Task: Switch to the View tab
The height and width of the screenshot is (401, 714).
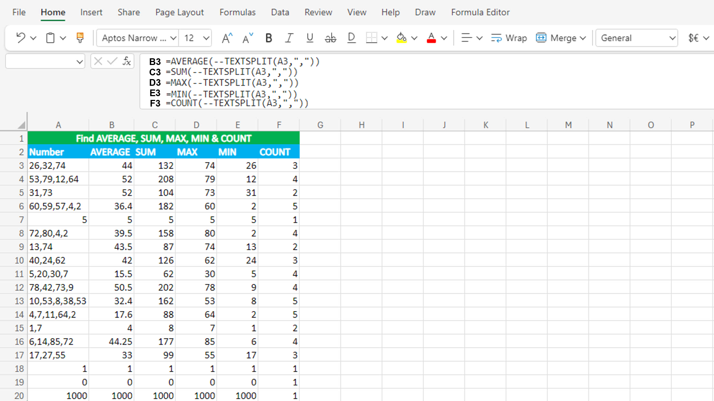Action: pyautogui.click(x=357, y=12)
